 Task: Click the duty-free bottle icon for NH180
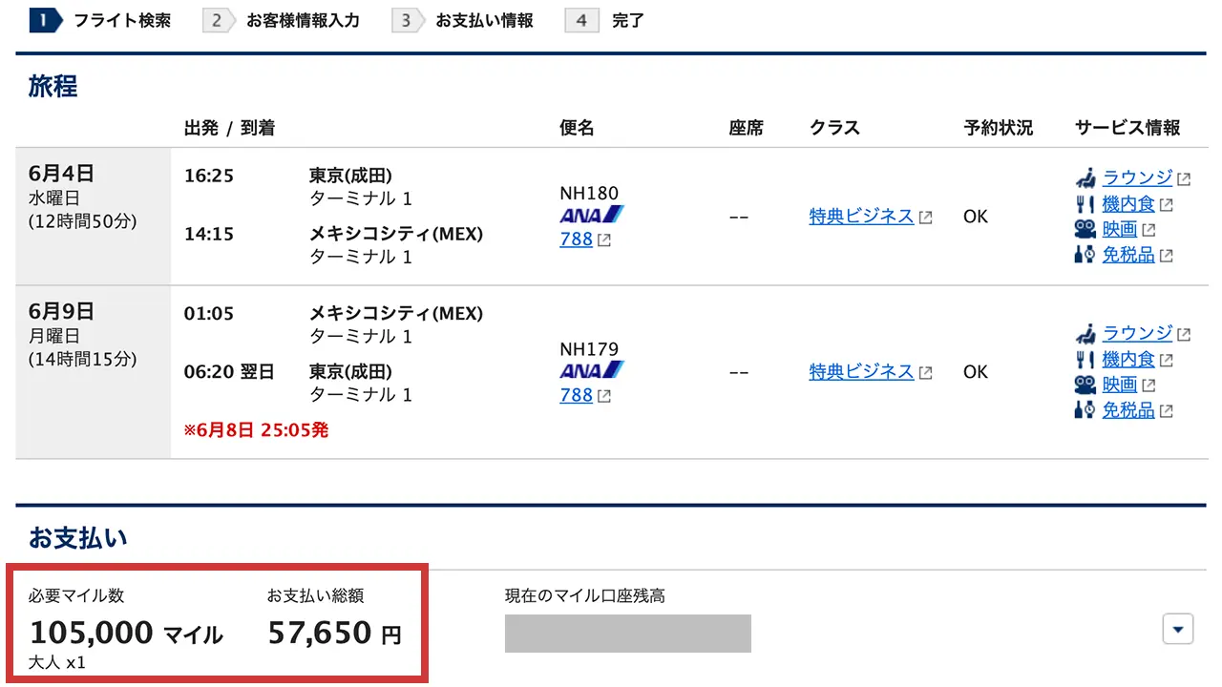(1086, 255)
